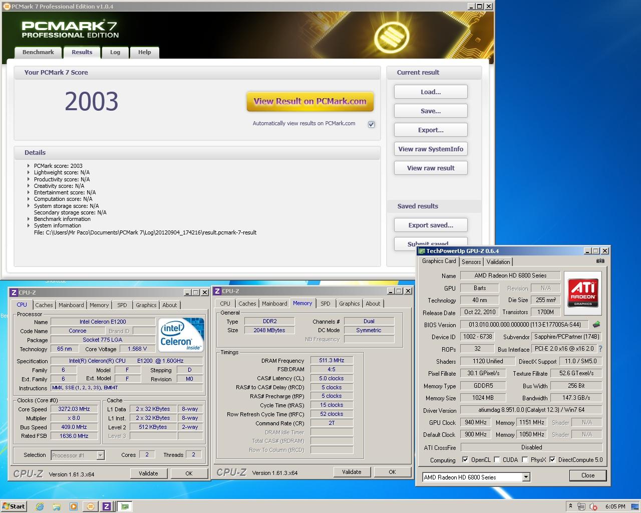641x513 pixels.
Task: Click the GPU-Z screenshot camera icon
Action: [x=600, y=261]
